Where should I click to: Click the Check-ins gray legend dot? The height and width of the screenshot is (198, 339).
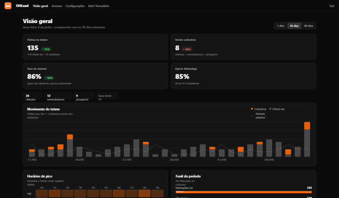click(270, 109)
